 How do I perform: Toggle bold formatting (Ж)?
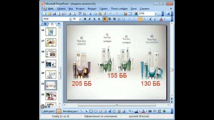85,19
